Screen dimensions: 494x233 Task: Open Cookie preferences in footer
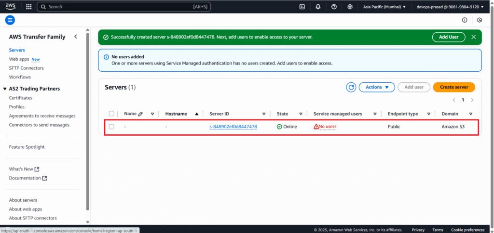(467, 230)
